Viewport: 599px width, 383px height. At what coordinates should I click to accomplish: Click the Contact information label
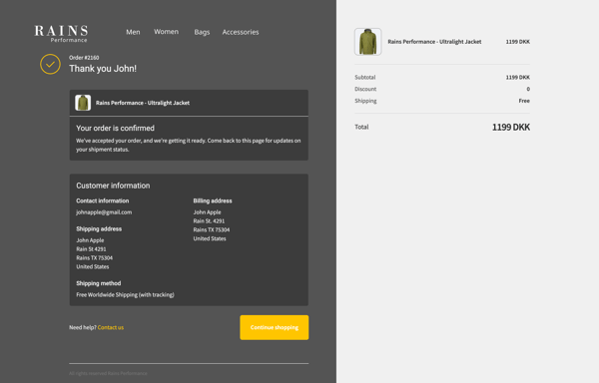point(103,200)
